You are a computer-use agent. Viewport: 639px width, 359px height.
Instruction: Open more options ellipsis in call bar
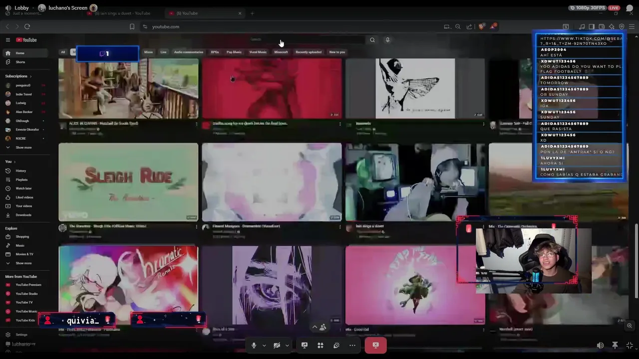point(352,345)
